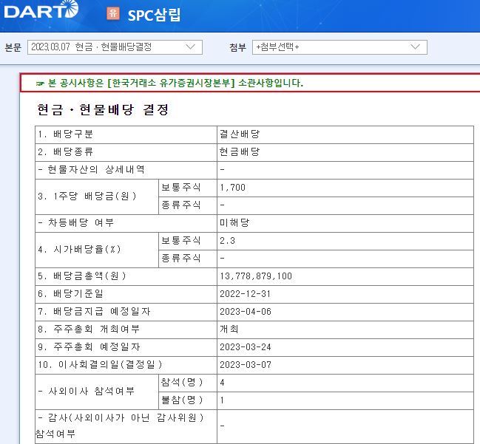
Task: Click the meeting date 2023-03-24
Action: tap(246, 347)
